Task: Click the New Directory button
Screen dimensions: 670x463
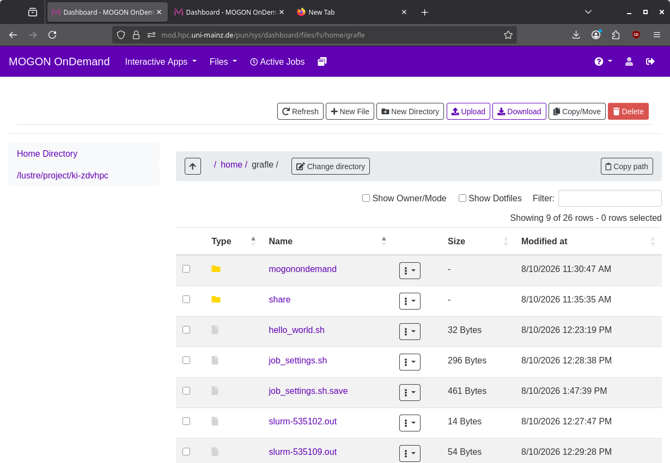Action: click(x=410, y=111)
